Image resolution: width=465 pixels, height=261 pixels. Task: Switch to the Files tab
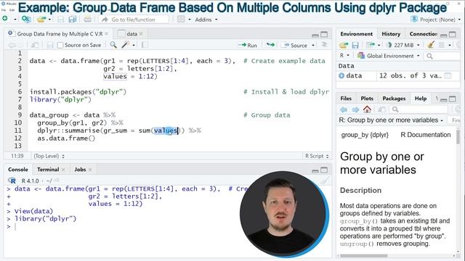346,99
